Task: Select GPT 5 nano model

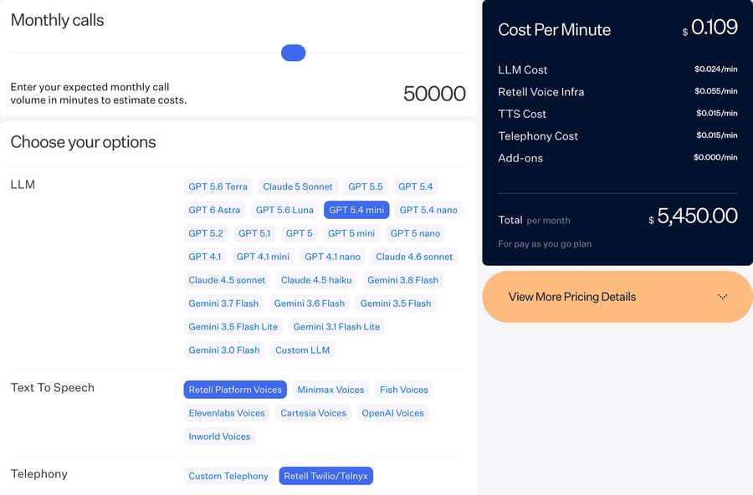Action: [415, 233]
